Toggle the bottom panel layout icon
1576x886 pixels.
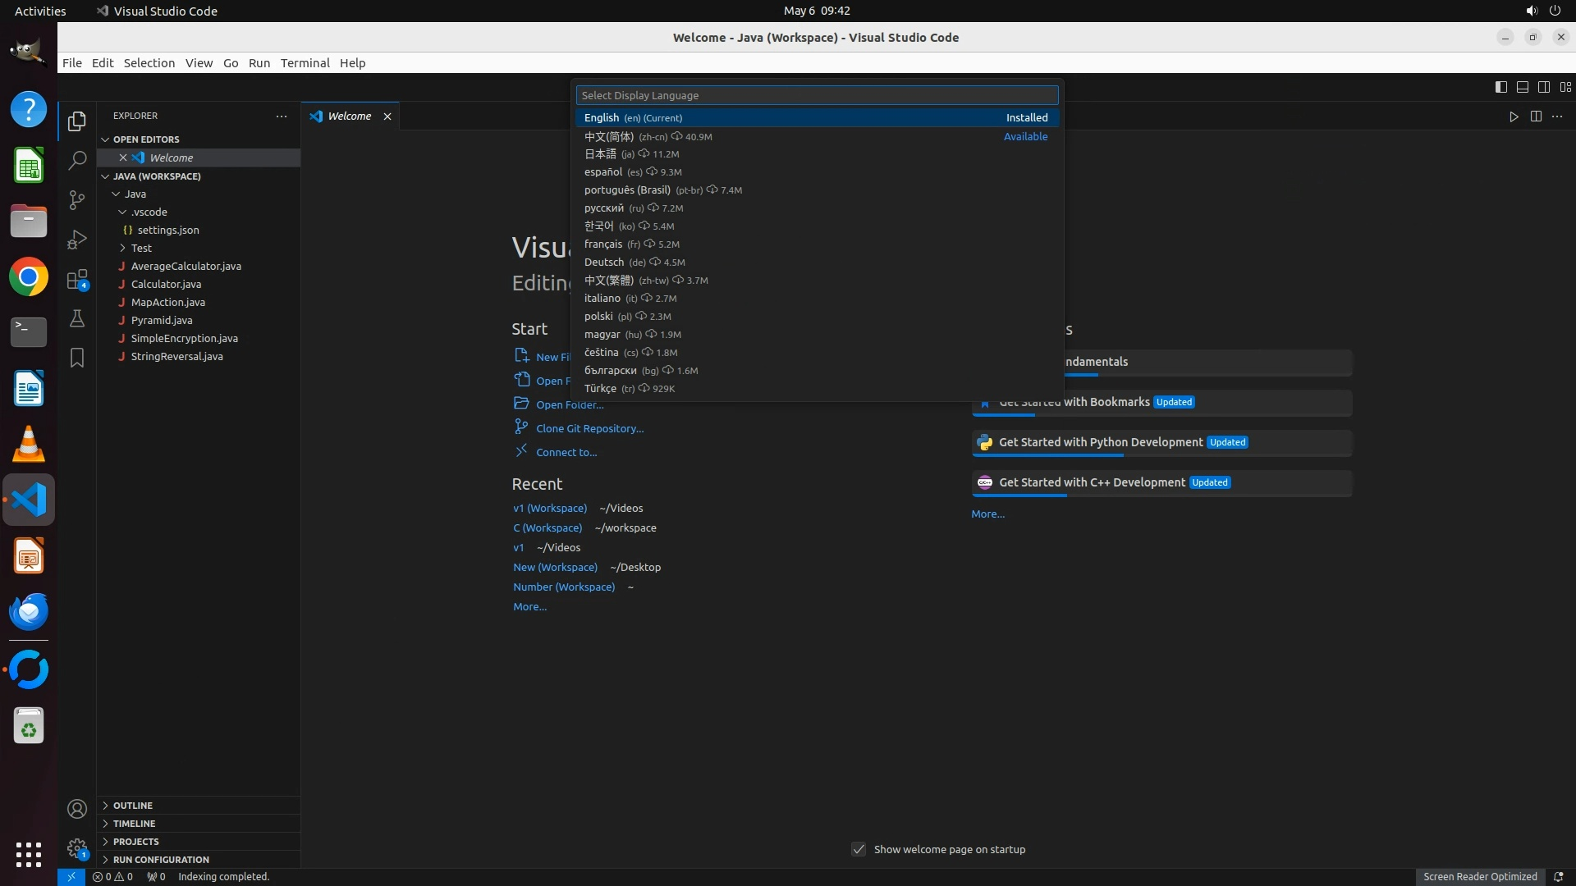[1522, 87]
